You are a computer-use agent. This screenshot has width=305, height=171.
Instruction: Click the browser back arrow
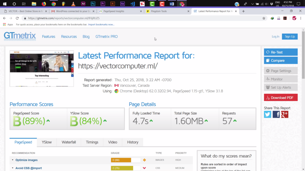coord(4,18)
